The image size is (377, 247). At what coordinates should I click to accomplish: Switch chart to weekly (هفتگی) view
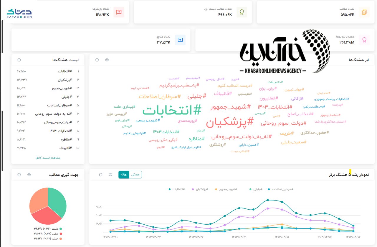135,175
